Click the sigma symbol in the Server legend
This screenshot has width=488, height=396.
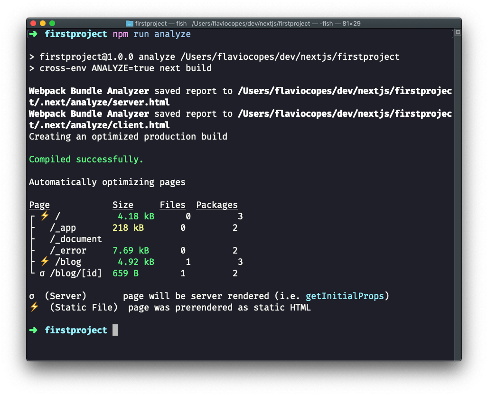tap(32, 296)
